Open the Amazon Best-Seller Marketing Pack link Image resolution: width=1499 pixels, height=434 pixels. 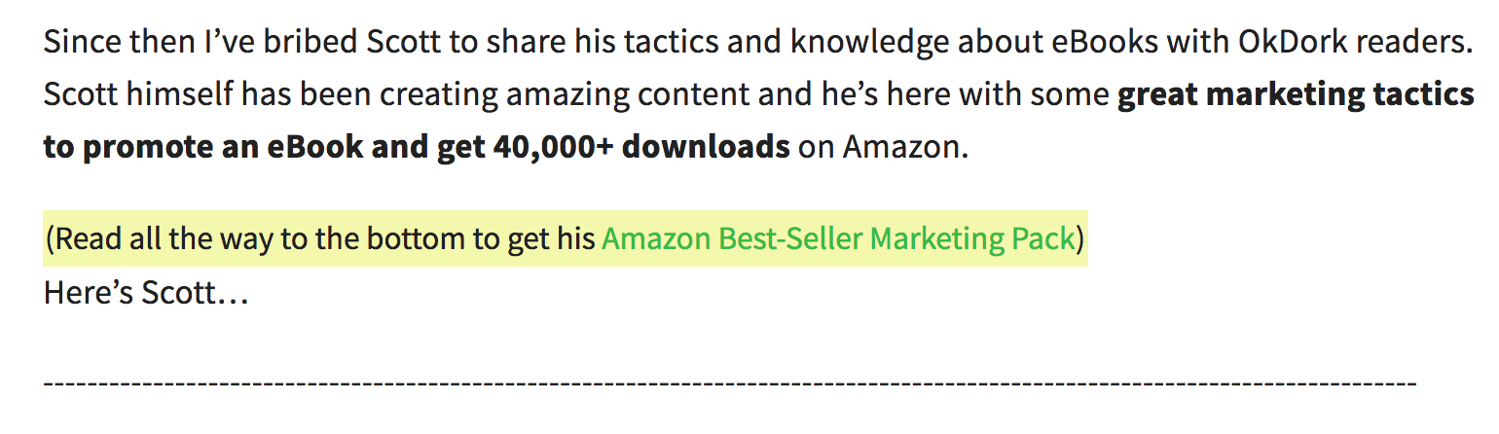tap(837, 238)
